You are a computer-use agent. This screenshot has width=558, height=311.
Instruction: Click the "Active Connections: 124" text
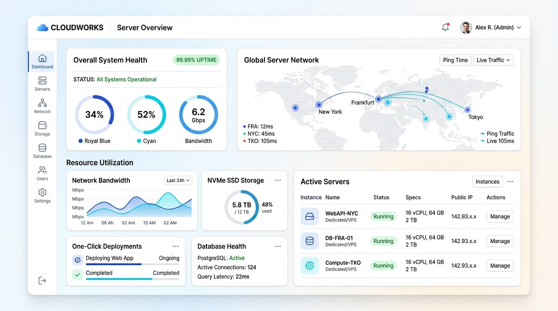pos(227,267)
